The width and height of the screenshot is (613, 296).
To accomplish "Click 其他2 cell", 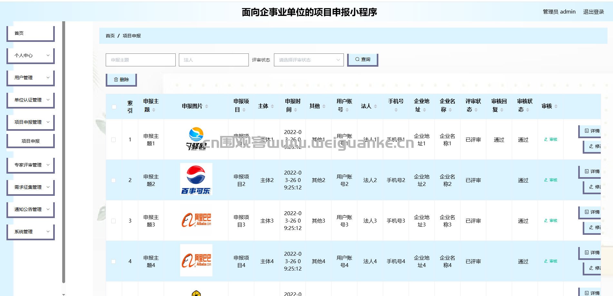I will coord(318,180).
